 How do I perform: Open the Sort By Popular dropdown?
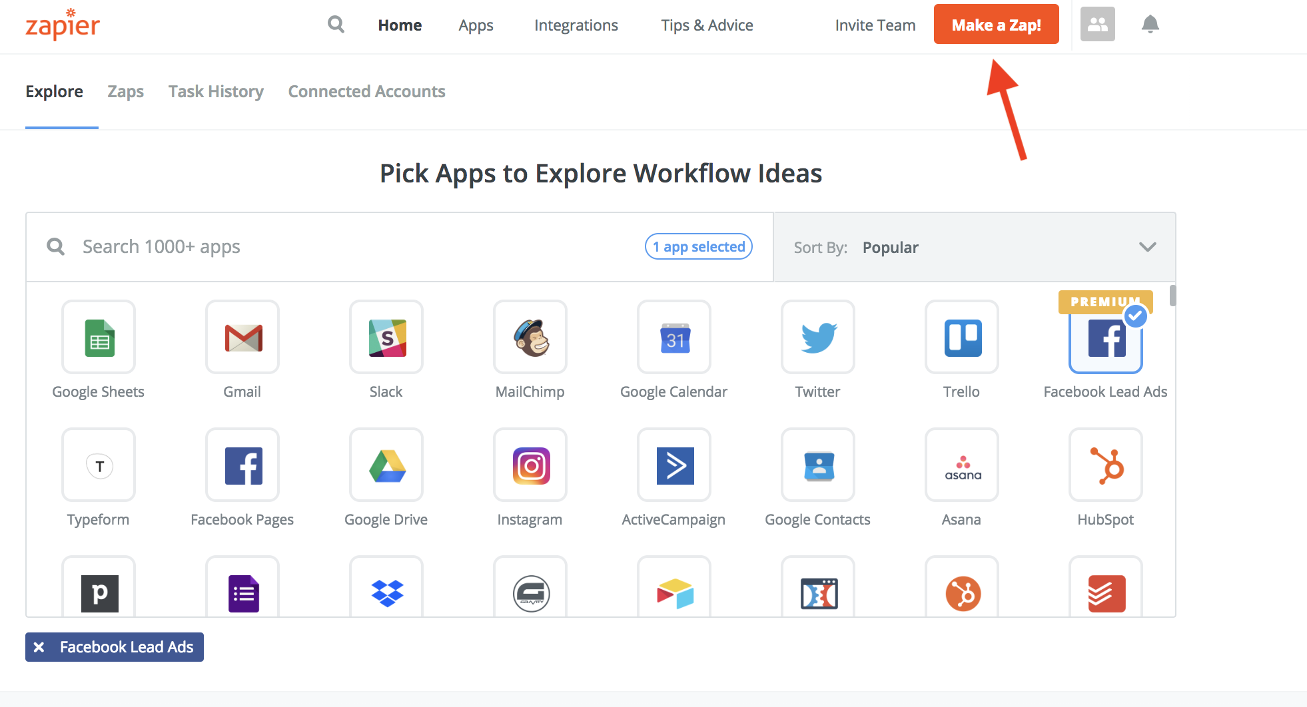[x=975, y=247]
